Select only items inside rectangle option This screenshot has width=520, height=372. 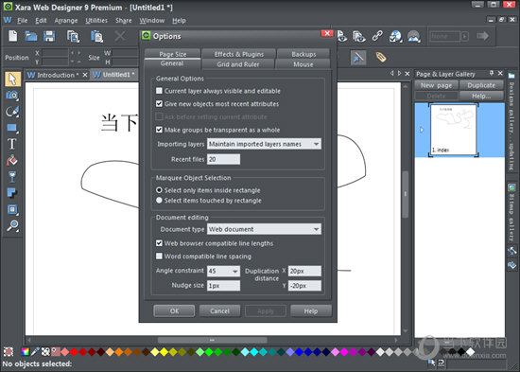click(159, 190)
